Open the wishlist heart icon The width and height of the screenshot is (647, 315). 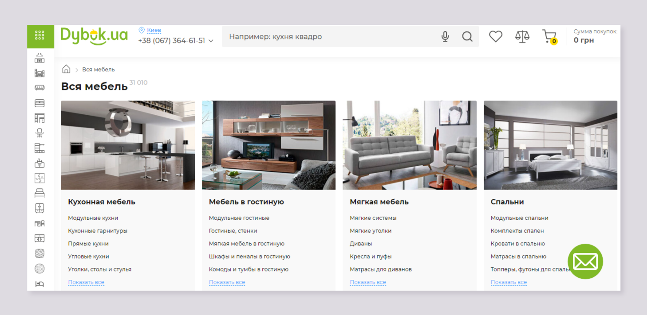(495, 37)
